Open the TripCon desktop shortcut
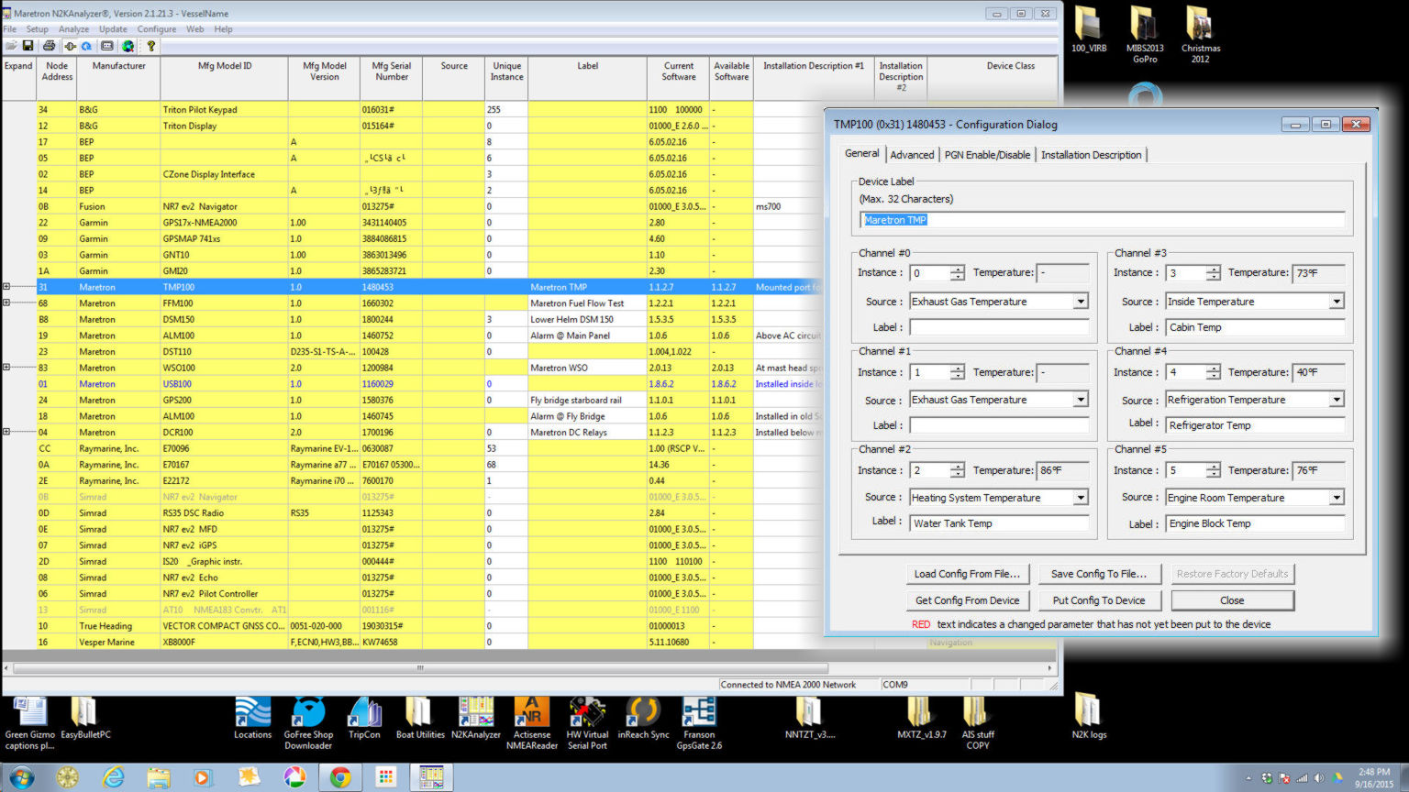The height and width of the screenshot is (792, 1409). pyautogui.click(x=364, y=718)
